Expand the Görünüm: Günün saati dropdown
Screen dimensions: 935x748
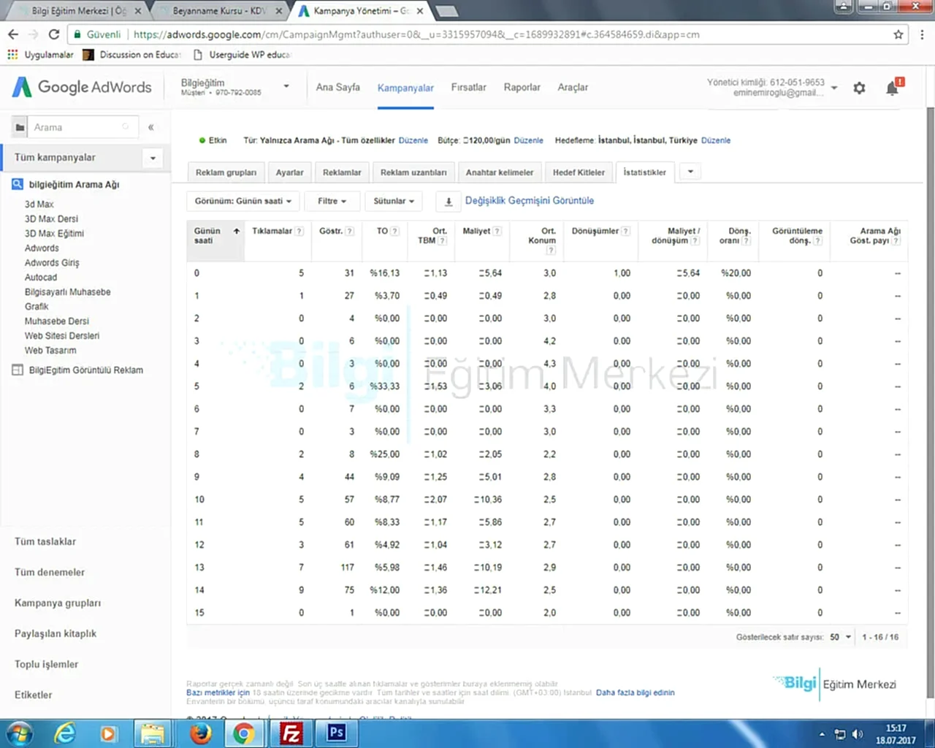tap(243, 201)
